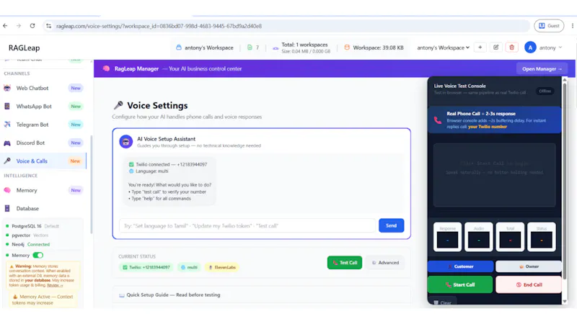Click the PostgreSQL 16 database entry

coord(32,226)
